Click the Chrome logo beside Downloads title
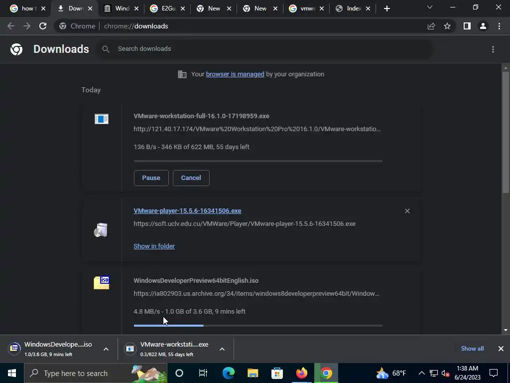This screenshot has height=383, width=510. coord(16,49)
